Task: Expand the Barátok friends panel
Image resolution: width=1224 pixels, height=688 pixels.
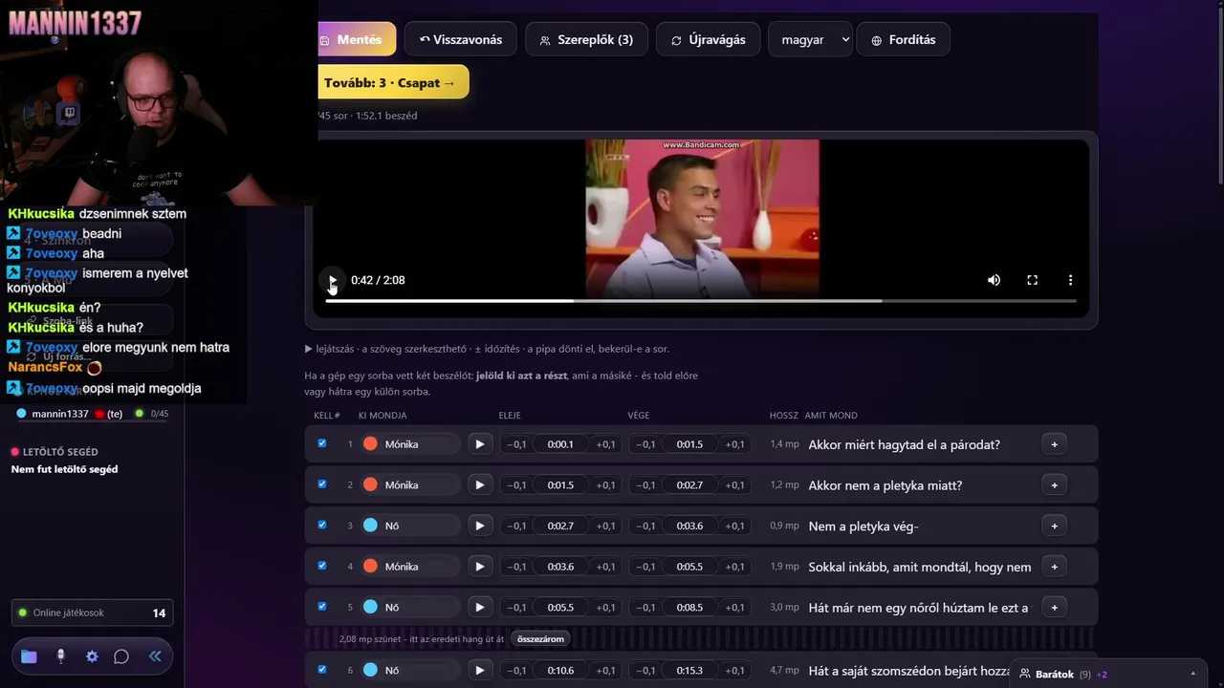Action: pos(1109,674)
